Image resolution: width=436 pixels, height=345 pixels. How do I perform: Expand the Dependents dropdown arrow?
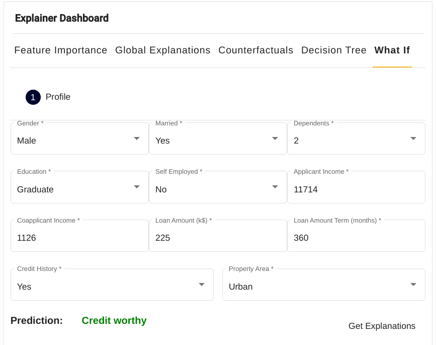coord(413,139)
